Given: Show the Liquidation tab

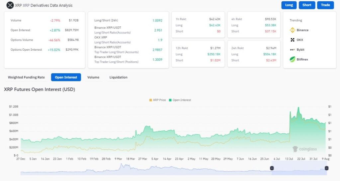Looking at the screenshot, I should 118,77.
